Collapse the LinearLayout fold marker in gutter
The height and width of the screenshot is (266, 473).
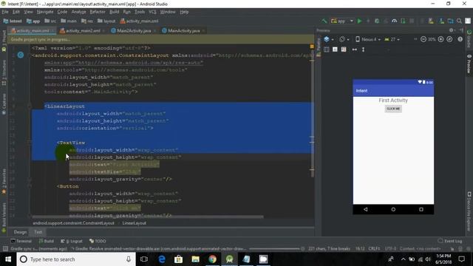pyautogui.click(x=30, y=106)
